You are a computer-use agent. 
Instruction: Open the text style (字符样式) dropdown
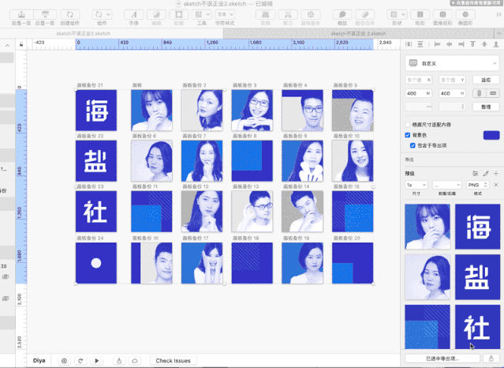[x=225, y=14]
